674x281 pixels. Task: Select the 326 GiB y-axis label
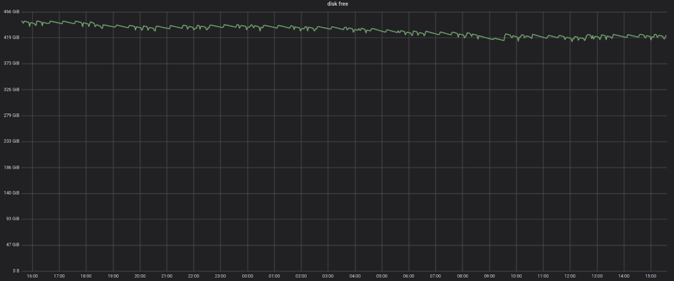pyautogui.click(x=12, y=89)
